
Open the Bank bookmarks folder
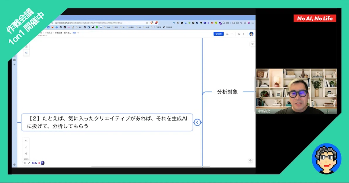pos(108,27)
